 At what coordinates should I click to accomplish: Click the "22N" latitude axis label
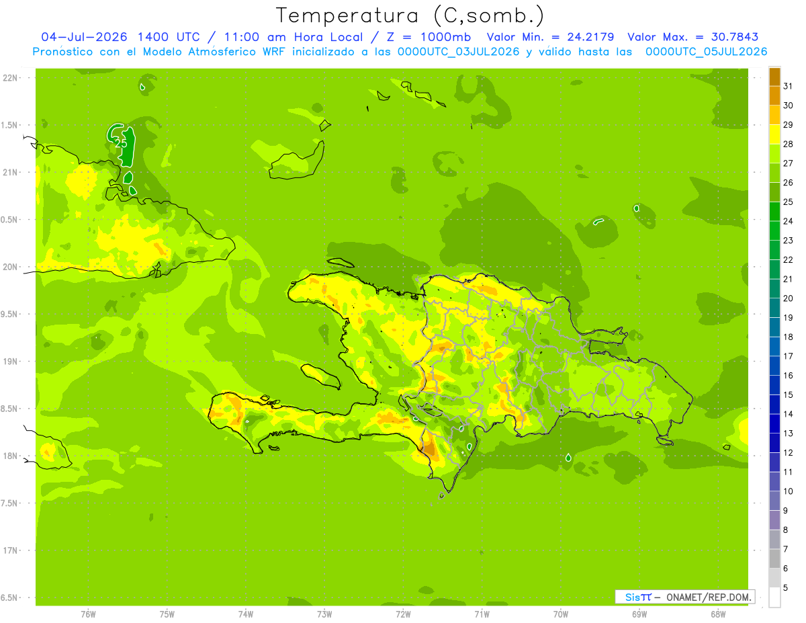tap(10, 78)
